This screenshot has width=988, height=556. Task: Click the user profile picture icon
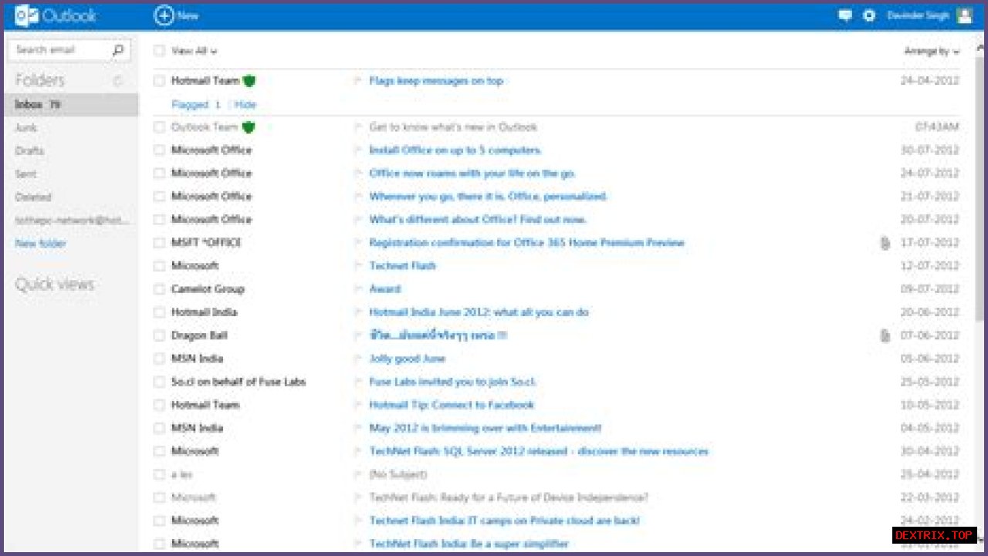[964, 15]
